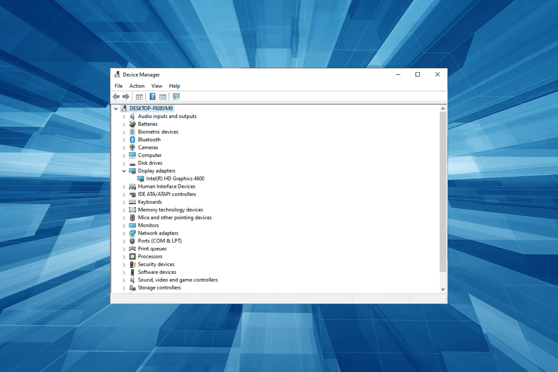This screenshot has width=558, height=372.
Task: Click the Computer category monitor icon
Action: coord(132,155)
